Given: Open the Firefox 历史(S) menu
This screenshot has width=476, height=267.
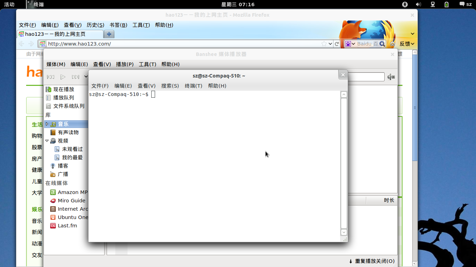Looking at the screenshot, I should (95, 25).
